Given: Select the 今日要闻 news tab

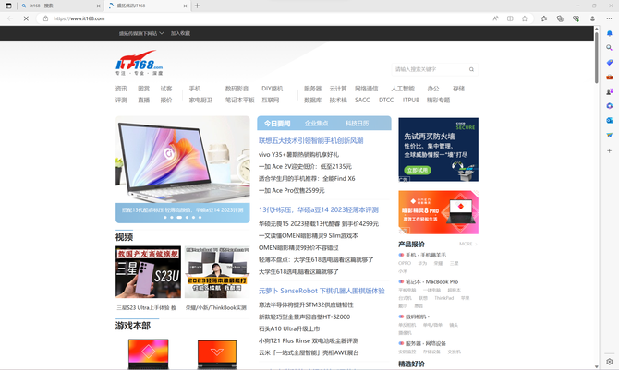Looking at the screenshot, I should click(x=277, y=124).
